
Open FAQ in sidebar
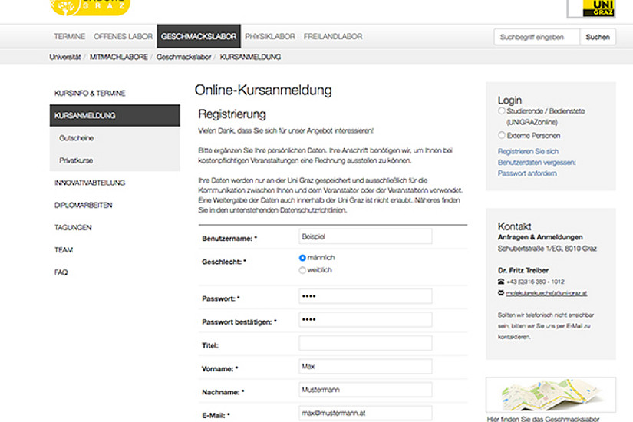coord(61,272)
